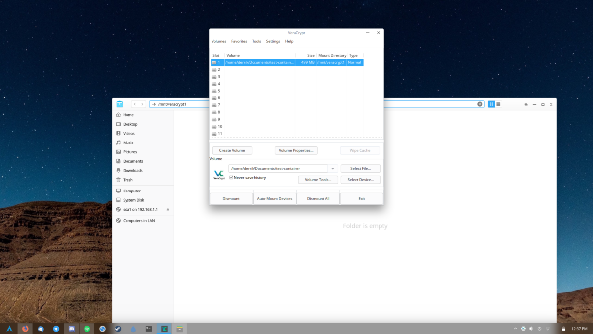
Task: Click the Dismount button
Action: point(231,198)
